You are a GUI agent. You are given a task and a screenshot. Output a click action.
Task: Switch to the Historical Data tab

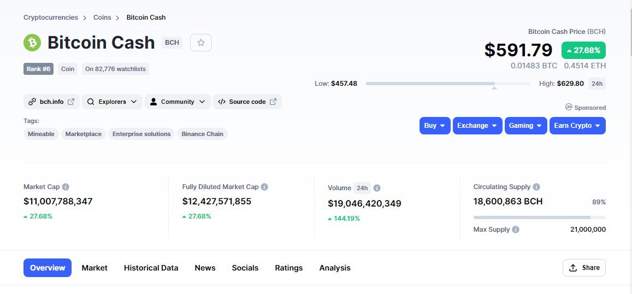pyautogui.click(x=151, y=268)
